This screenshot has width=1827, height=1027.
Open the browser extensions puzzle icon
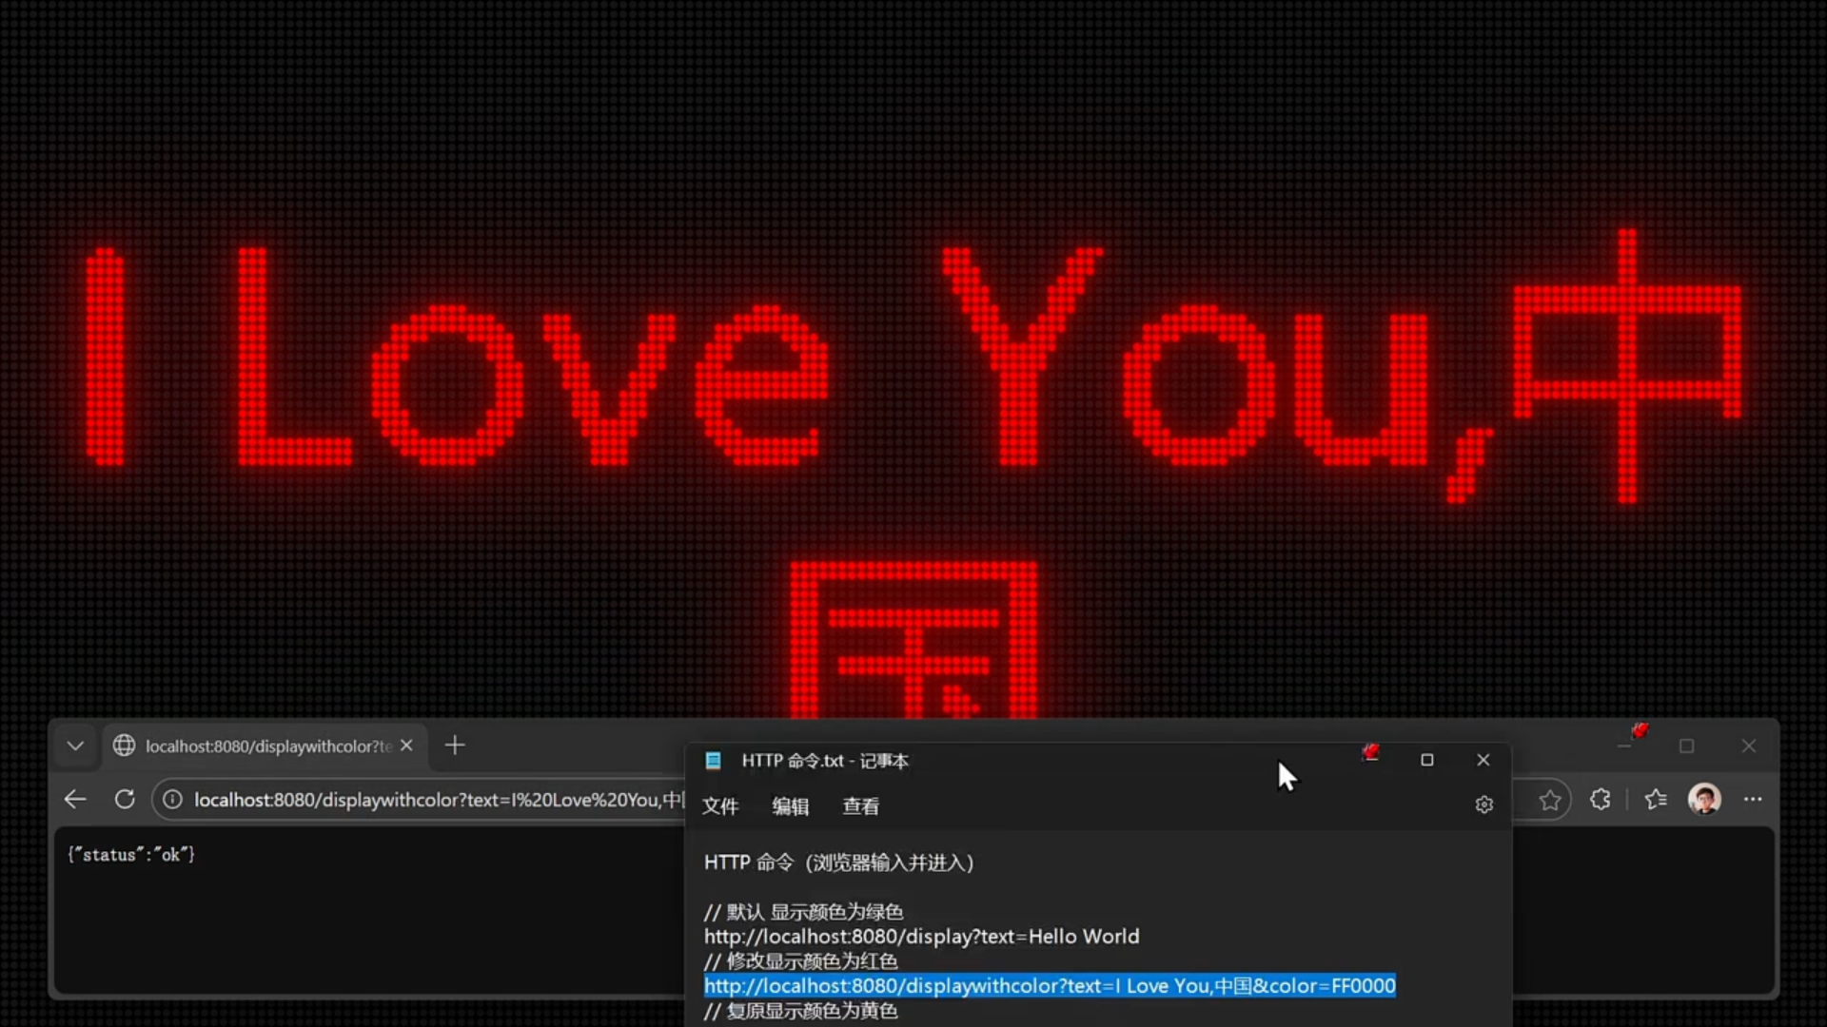coord(1601,800)
